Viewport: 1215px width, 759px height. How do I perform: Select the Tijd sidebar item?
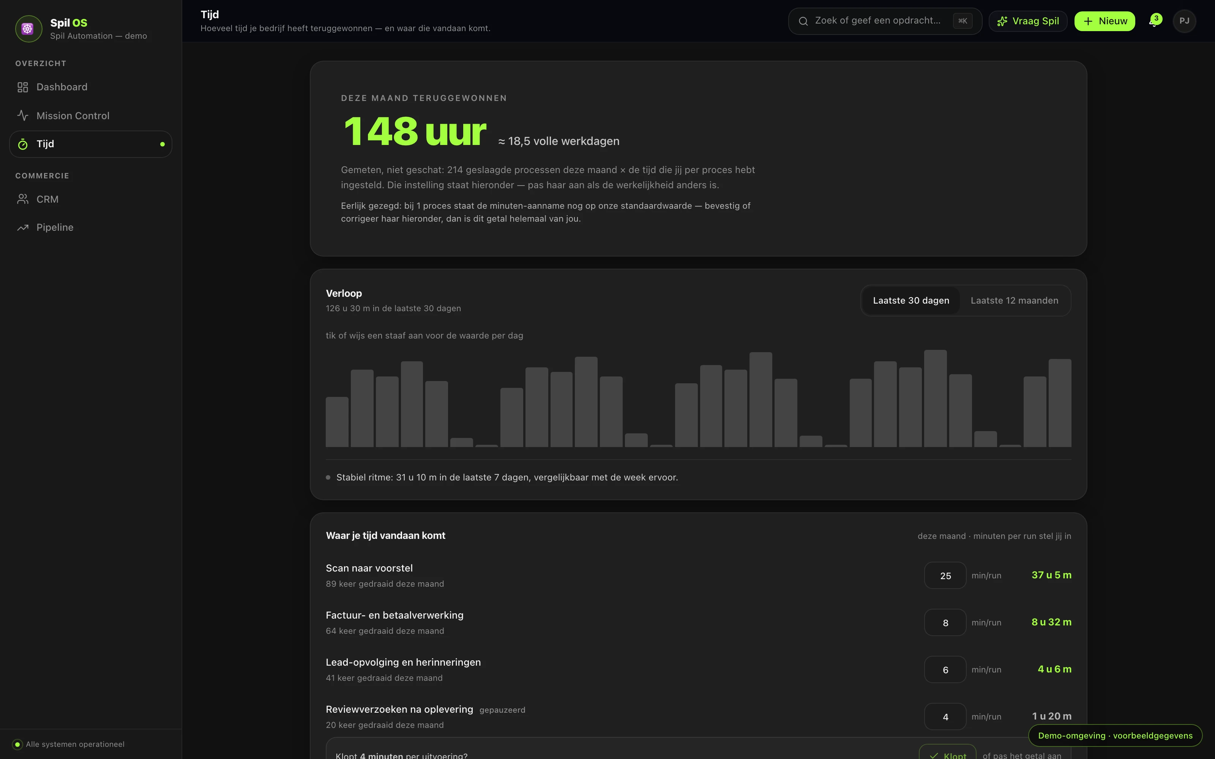tap(90, 144)
